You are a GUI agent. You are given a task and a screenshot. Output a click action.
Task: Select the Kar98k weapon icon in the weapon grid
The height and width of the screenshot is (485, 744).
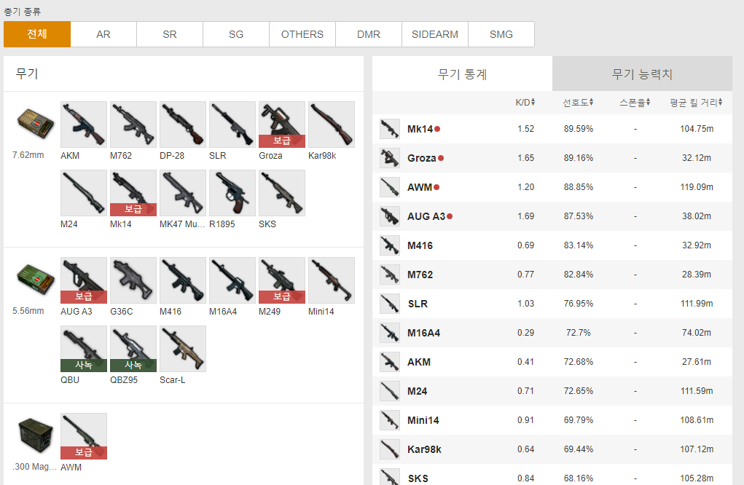pyautogui.click(x=332, y=125)
